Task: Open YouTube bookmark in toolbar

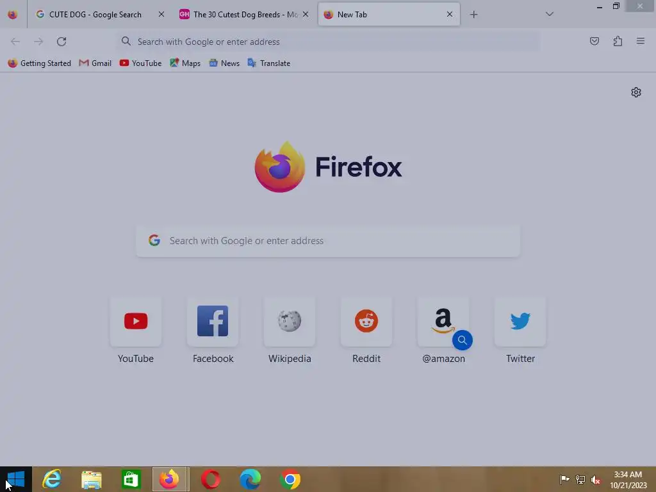Action: [140, 63]
